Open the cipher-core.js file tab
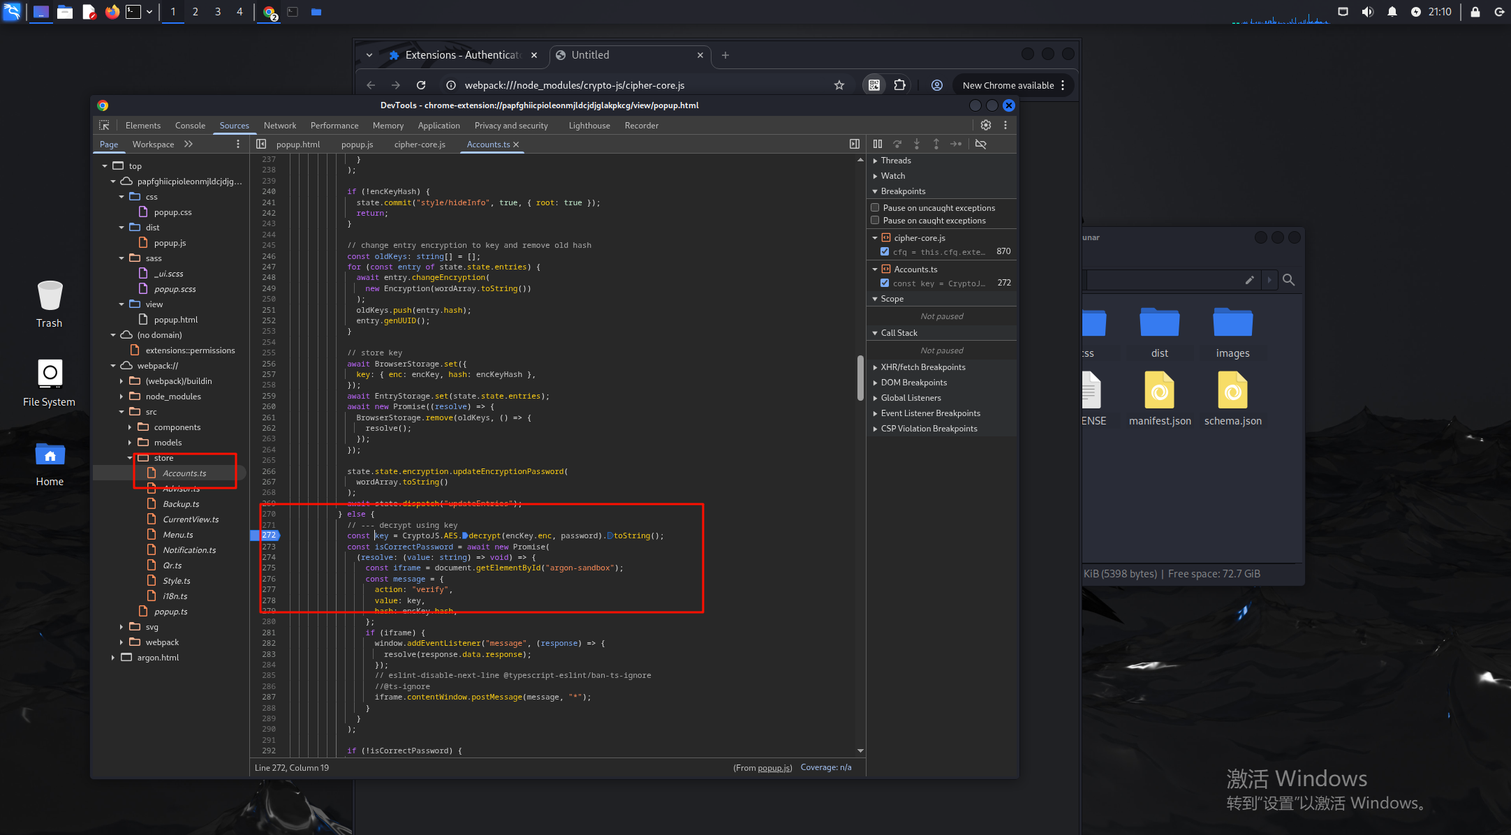The width and height of the screenshot is (1511, 835). tap(419, 145)
